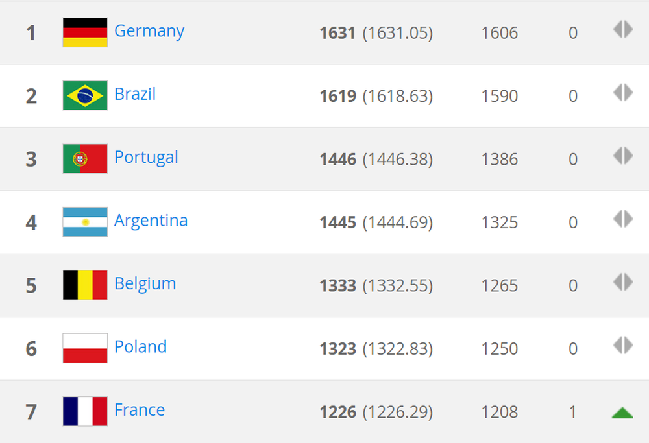
Task: Click the Poland flag icon
Action: 85,348
